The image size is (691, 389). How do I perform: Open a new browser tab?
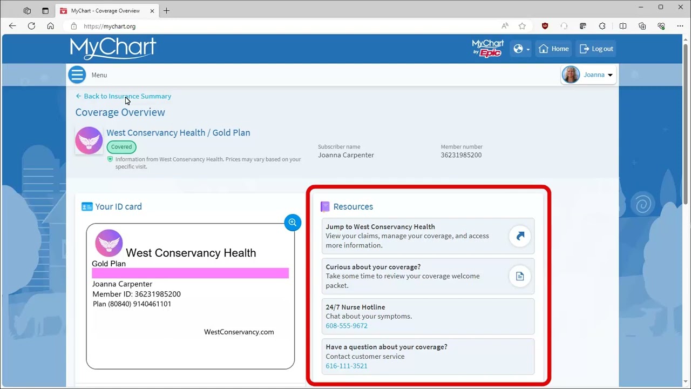pyautogui.click(x=166, y=11)
